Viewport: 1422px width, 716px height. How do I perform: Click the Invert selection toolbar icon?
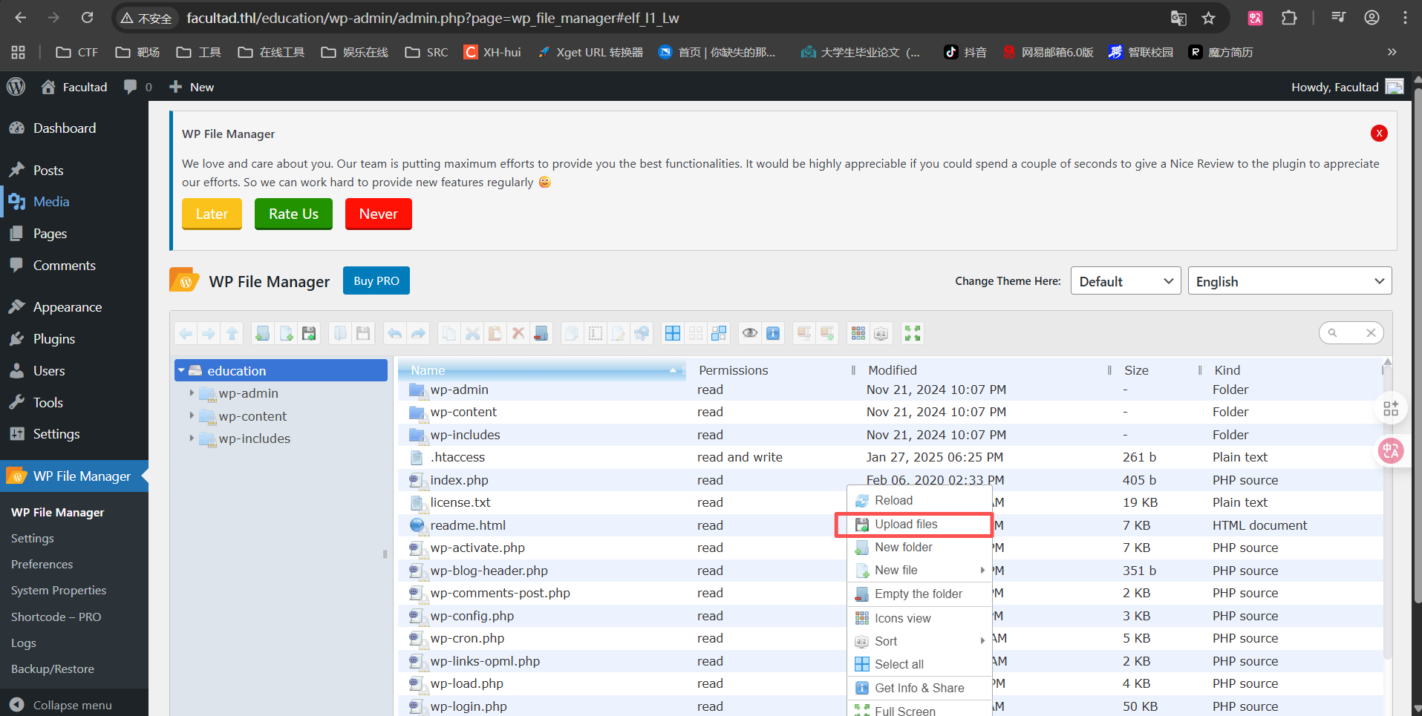click(719, 334)
